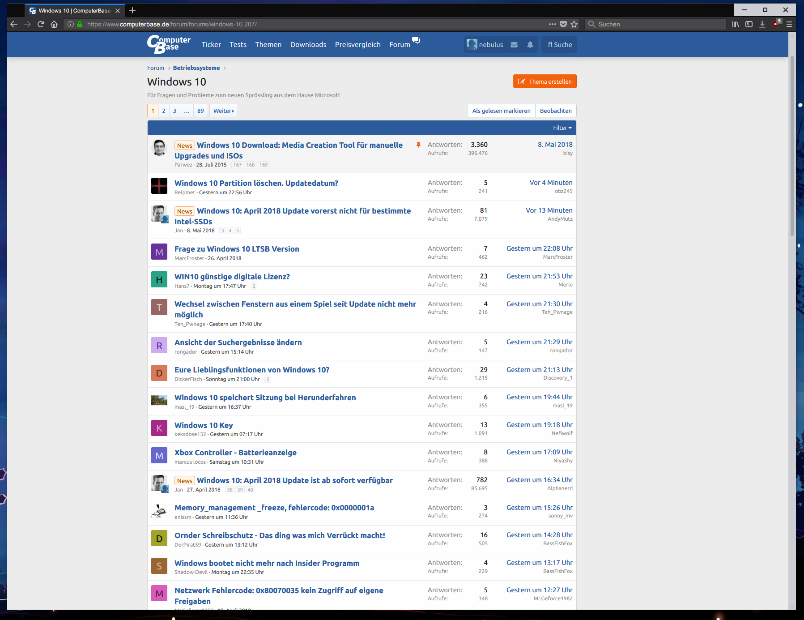The width and height of the screenshot is (804, 620).
Task: Open latest post 'Vor 4 Minuten'
Action: tap(551, 183)
